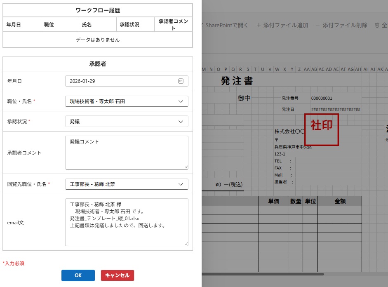This screenshot has height=287, width=388.
Task: Expand the 職位・氏名 dropdown
Action: [x=180, y=101]
